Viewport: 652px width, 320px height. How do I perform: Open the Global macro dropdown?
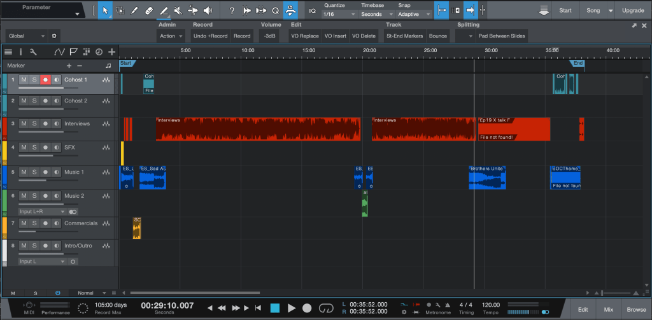point(26,36)
